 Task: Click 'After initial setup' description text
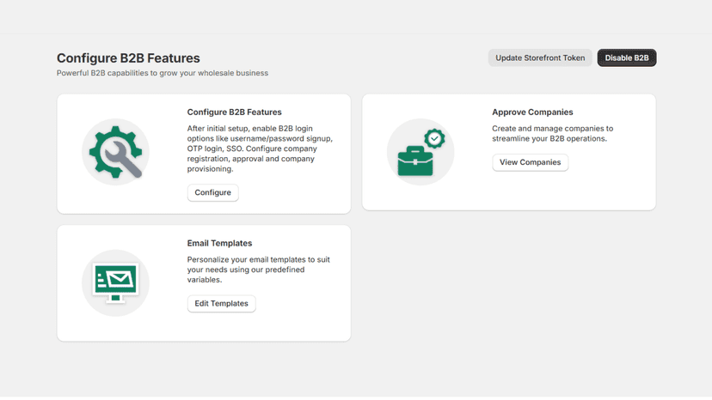click(260, 148)
